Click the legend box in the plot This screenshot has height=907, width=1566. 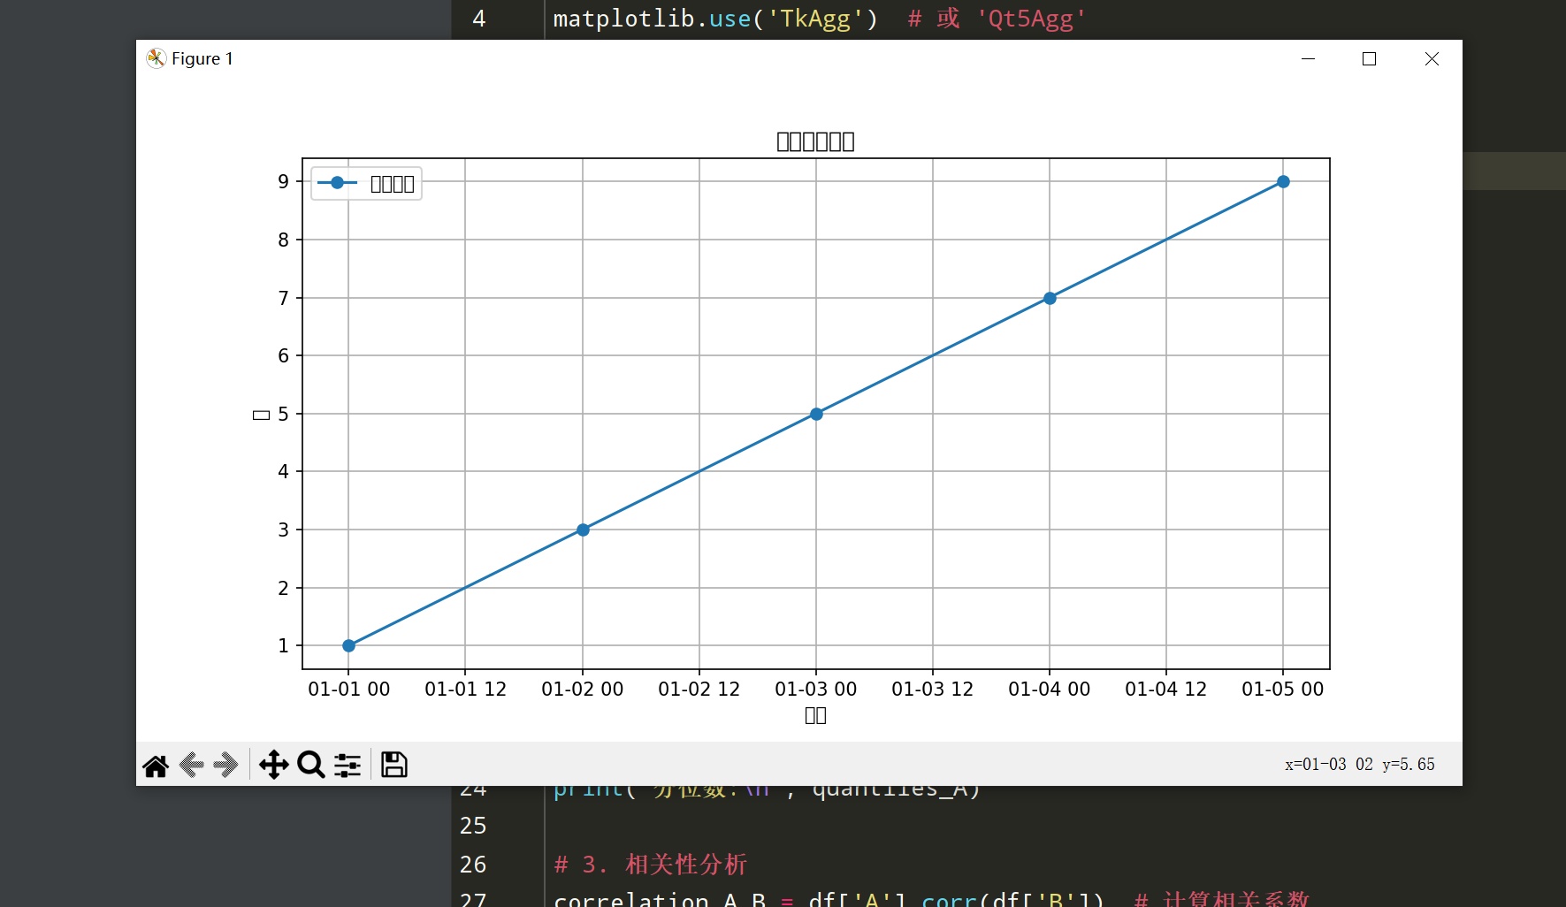point(366,184)
